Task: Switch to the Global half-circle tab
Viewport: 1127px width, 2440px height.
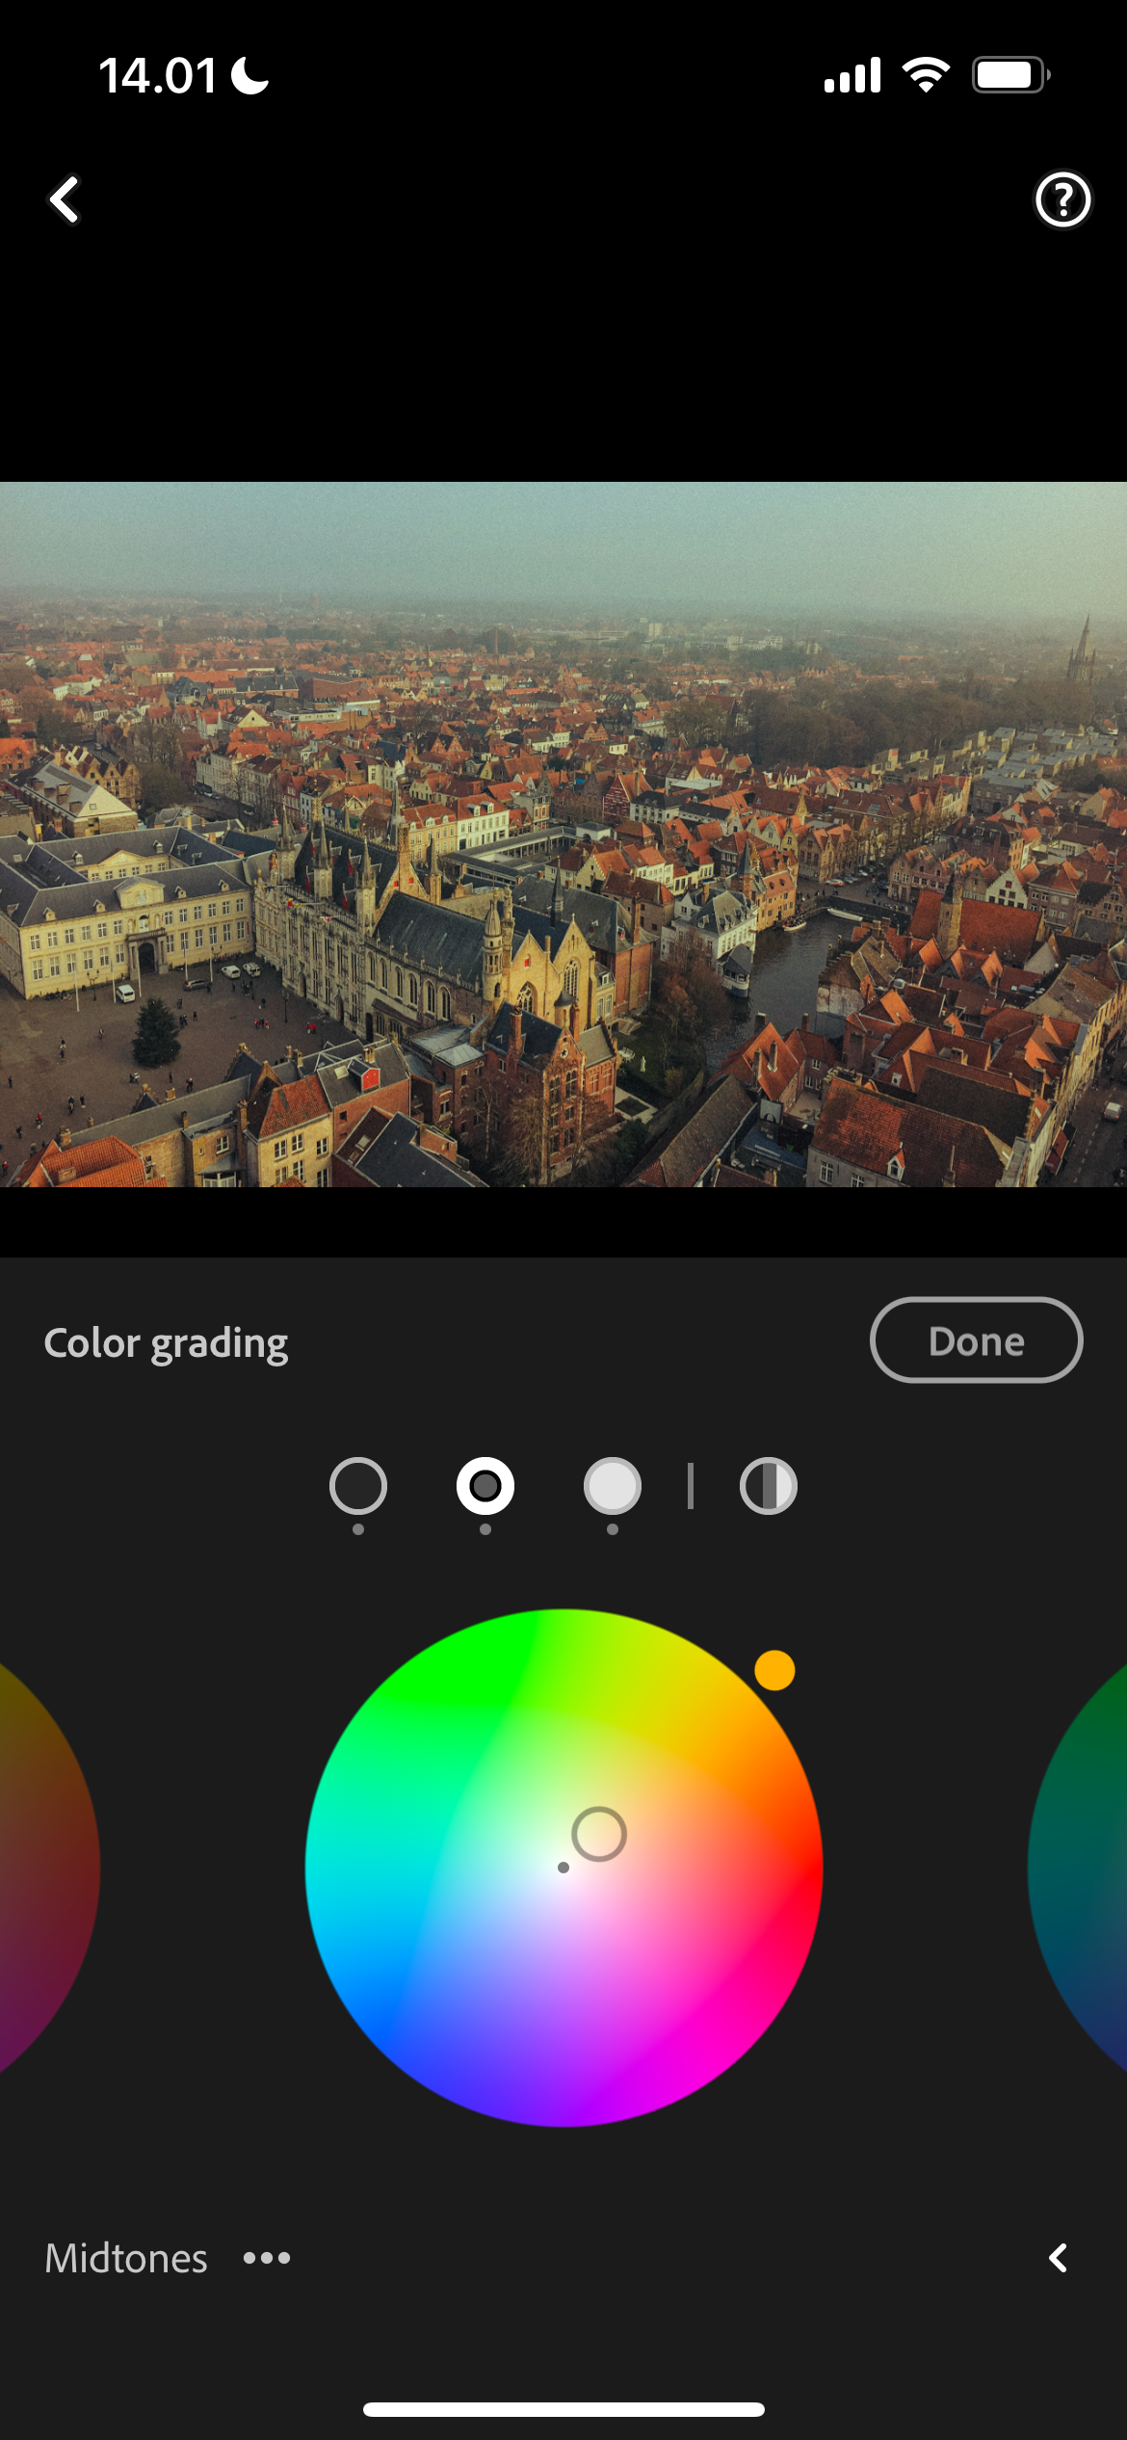Action: pos(769,1486)
